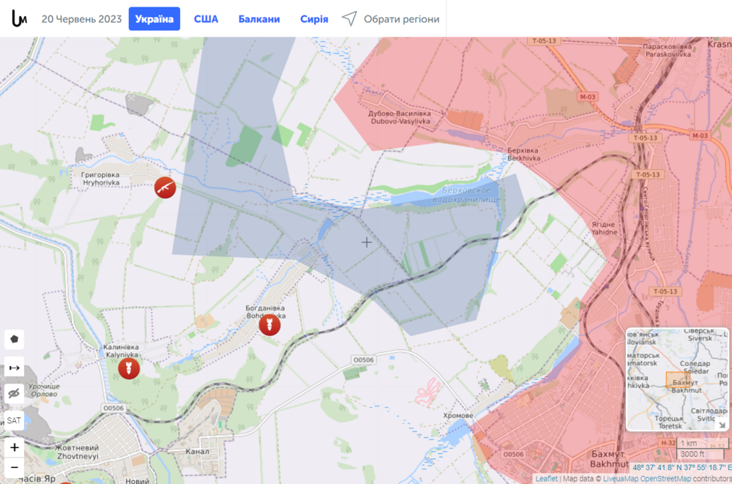The height and width of the screenshot is (484, 732).
Task: Open the date picker showing 20 Червень 2023
Action: coord(82,18)
